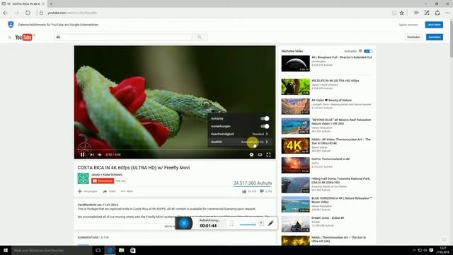Go back in Edge browser
The image size is (453, 255).
point(6,13)
